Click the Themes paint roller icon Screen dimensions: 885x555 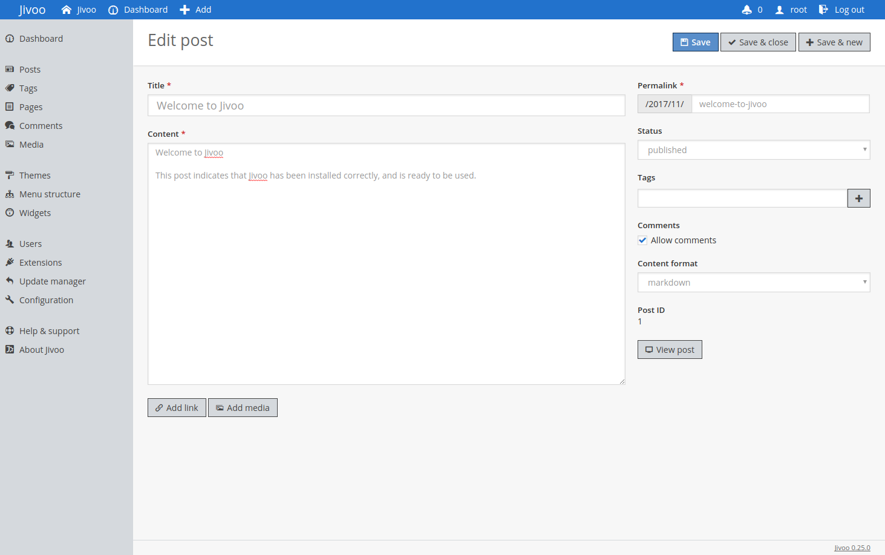click(10, 175)
